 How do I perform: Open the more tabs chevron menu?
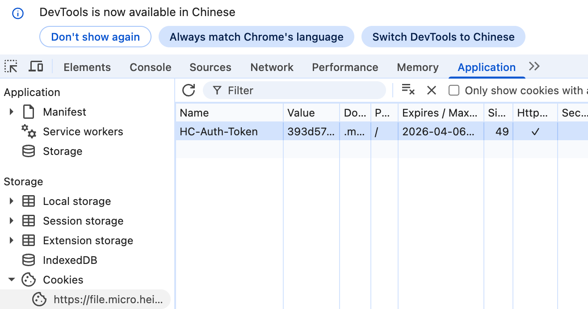click(534, 67)
